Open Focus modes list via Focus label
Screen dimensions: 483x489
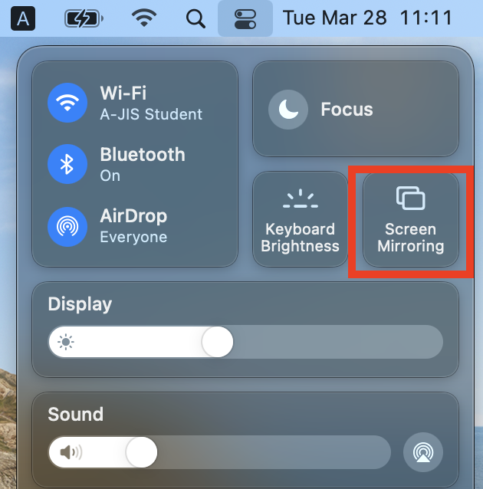pos(347,110)
